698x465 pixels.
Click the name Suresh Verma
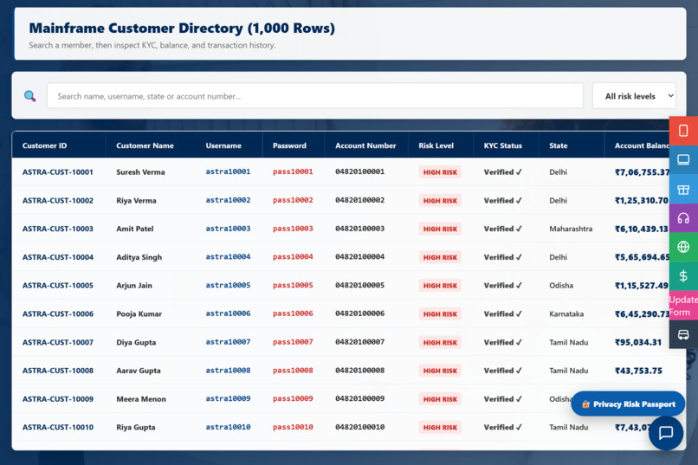[x=140, y=171]
